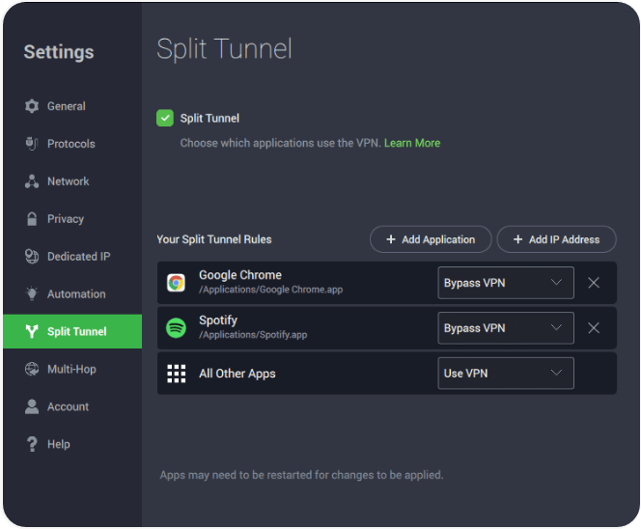Click the Network nodes icon
Screen dimensions: 641x529
point(32,181)
